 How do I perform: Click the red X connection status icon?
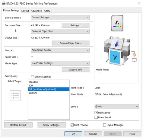point(134,55)
